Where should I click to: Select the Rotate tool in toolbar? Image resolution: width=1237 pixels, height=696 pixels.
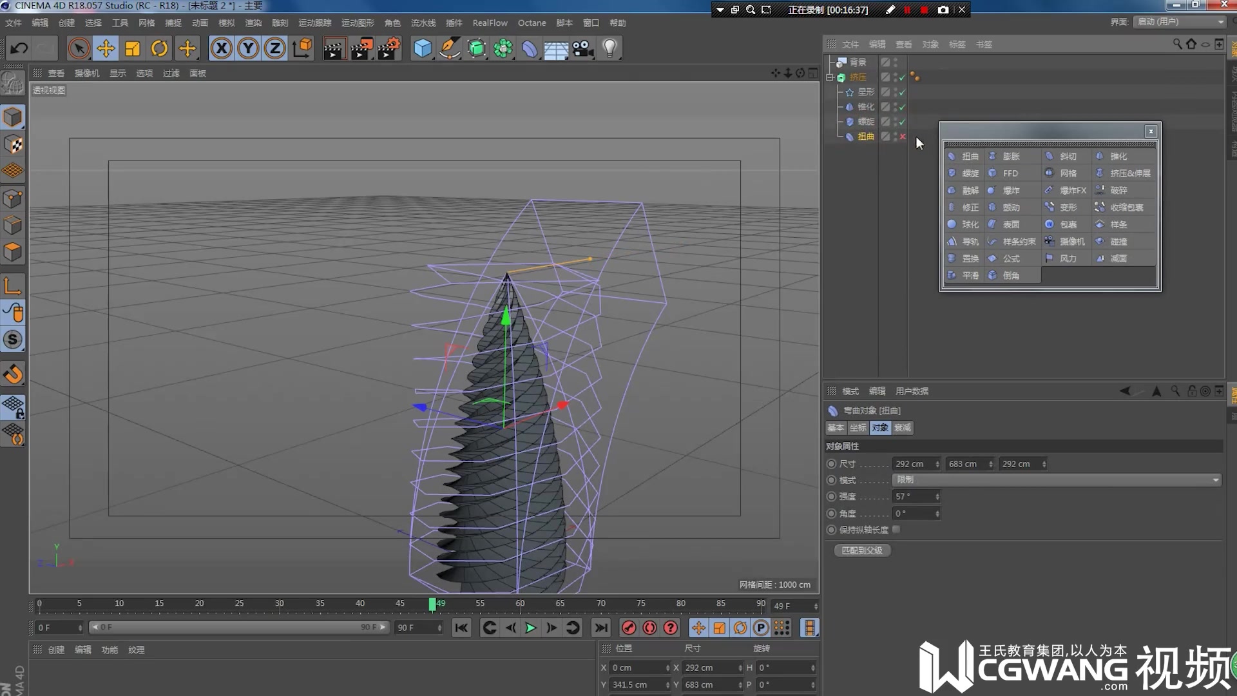(x=159, y=48)
